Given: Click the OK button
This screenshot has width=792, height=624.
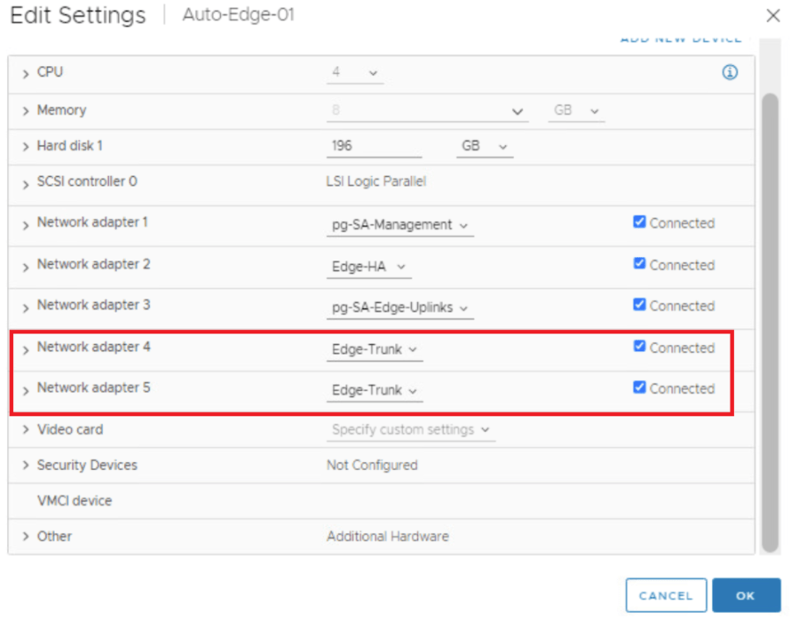Looking at the screenshot, I should pyautogui.click(x=745, y=596).
